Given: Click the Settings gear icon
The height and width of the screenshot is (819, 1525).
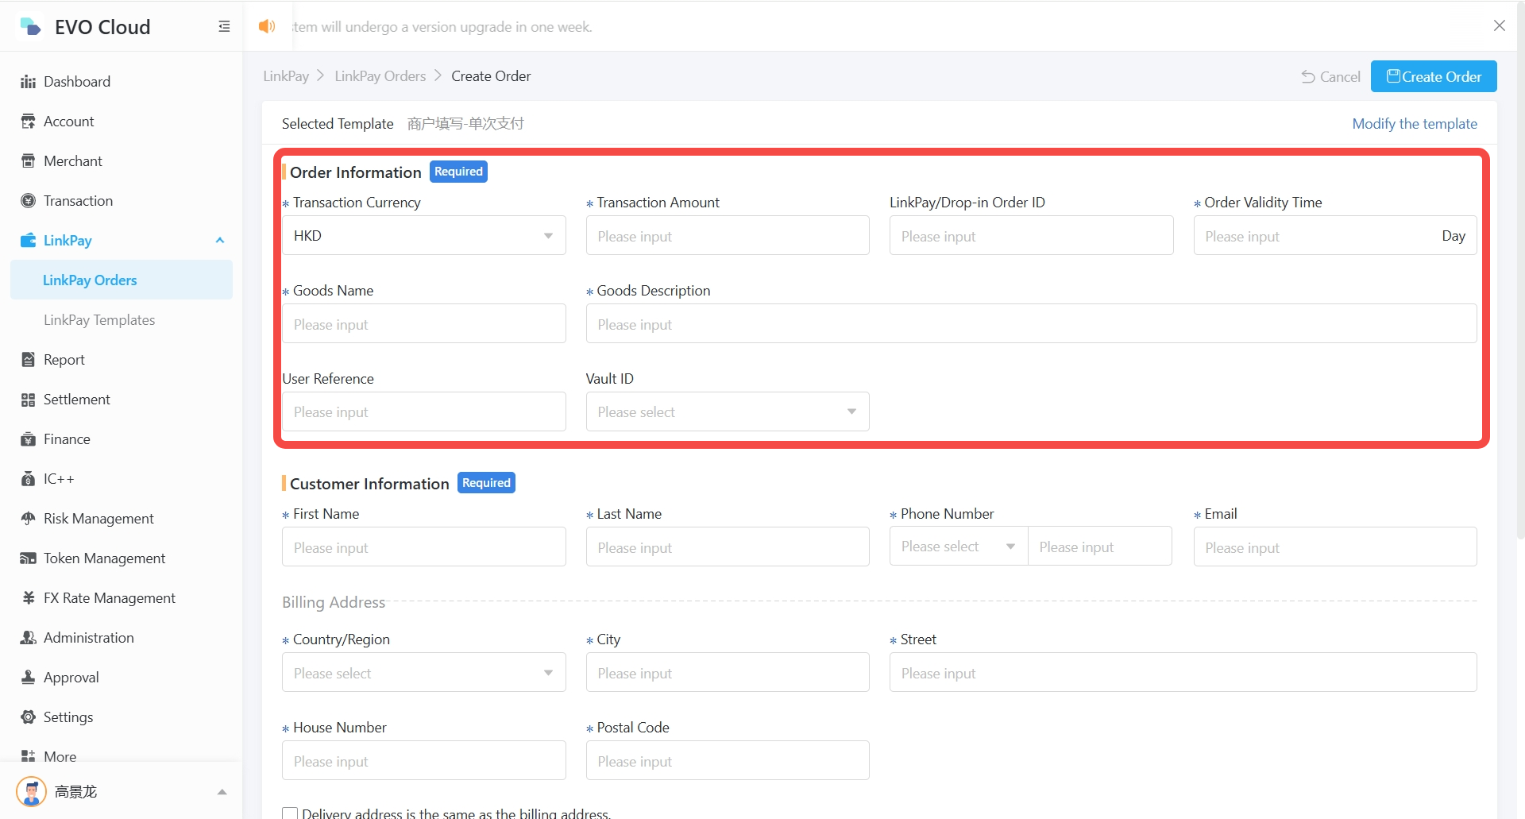Looking at the screenshot, I should tap(29, 717).
